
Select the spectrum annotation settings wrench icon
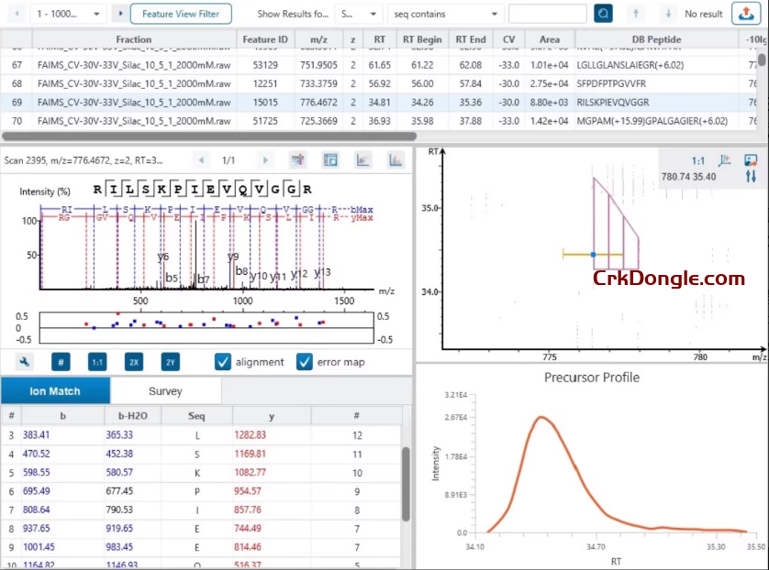(x=24, y=362)
